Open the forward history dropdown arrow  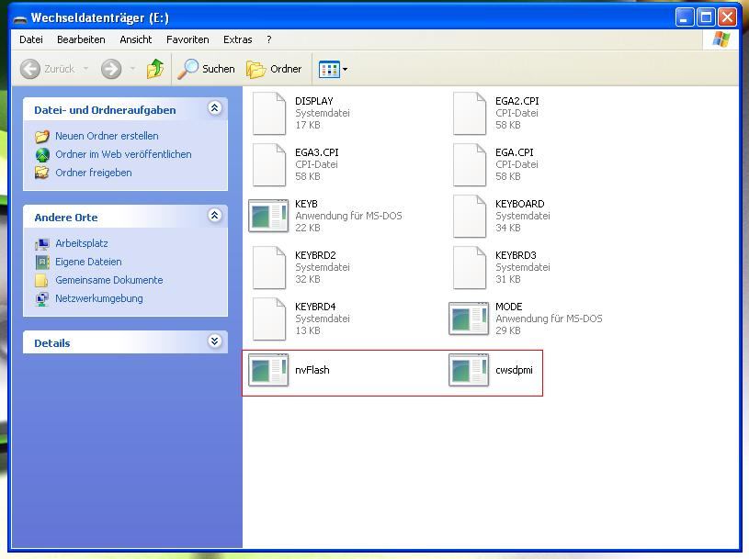click(x=132, y=69)
